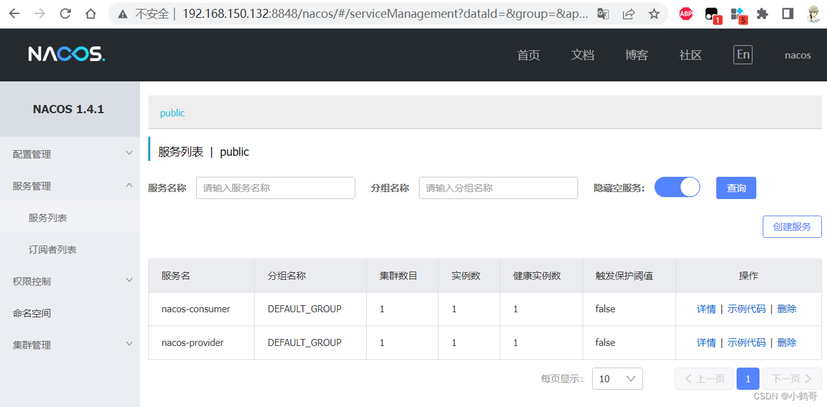Bookmark page with star icon
The height and width of the screenshot is (407, 827).
tap(654, 14)
